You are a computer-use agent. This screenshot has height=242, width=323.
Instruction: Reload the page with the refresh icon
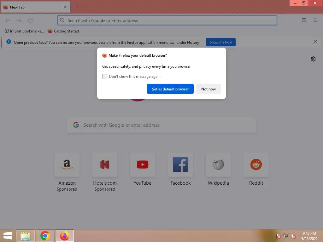click(x=30, y=20)
